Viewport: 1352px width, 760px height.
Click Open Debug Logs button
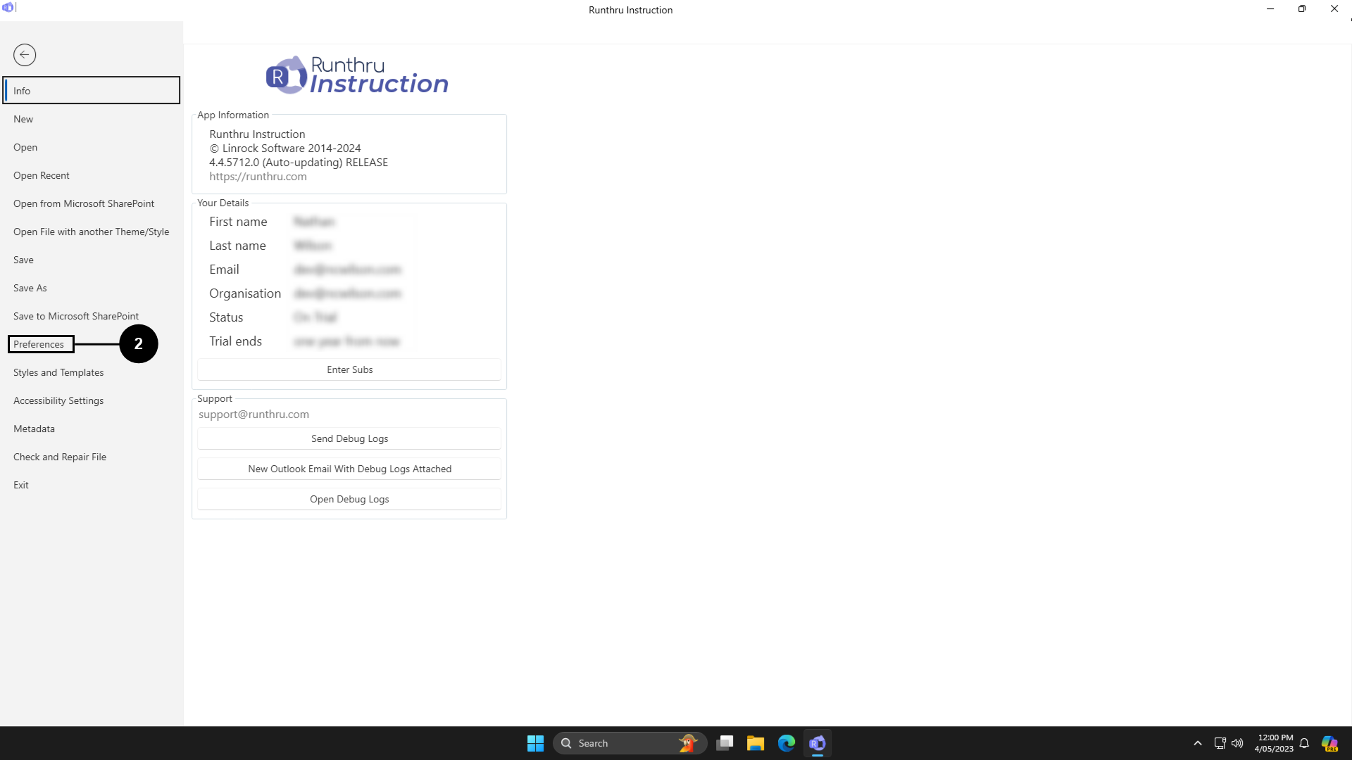coord(349,499)
